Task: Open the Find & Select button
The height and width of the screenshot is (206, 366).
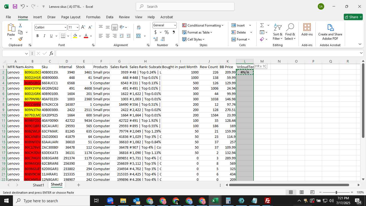Action: tap(290, 32)
